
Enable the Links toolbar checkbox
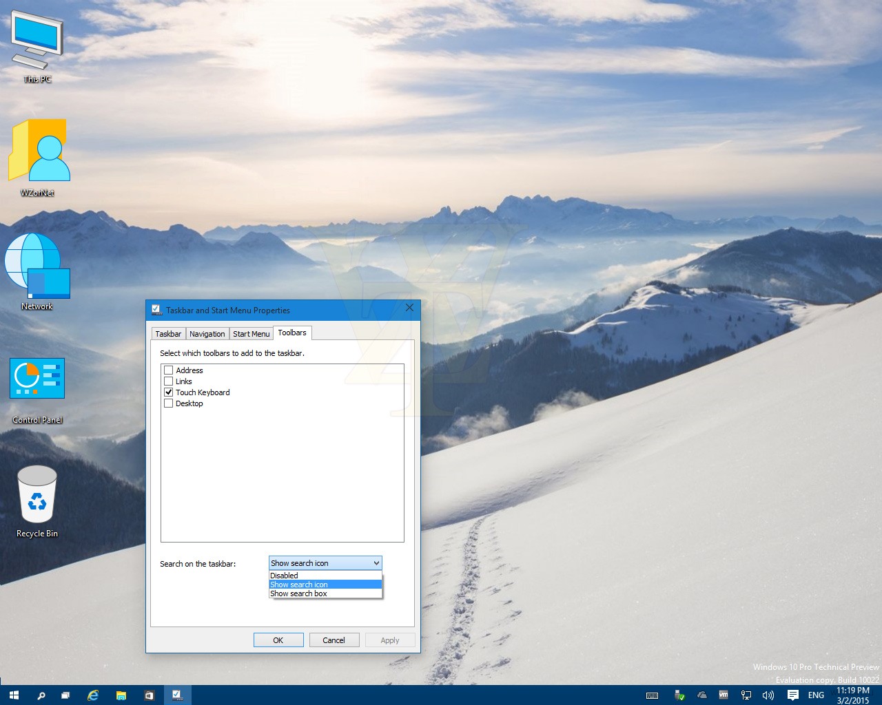[168, 381]
